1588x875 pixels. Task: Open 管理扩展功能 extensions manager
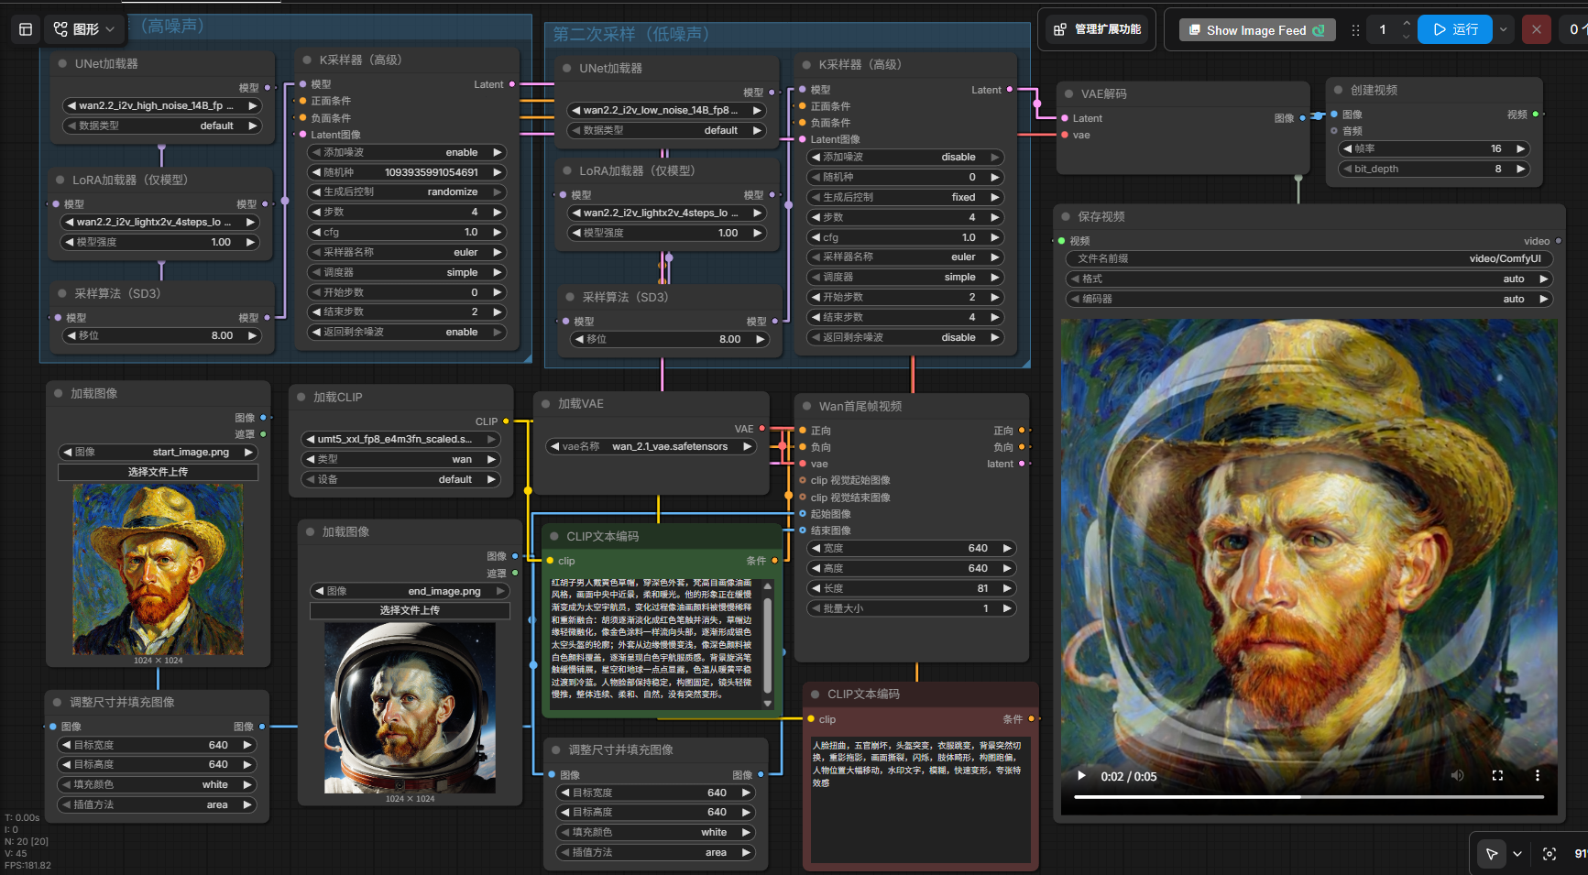(1097, 29)
